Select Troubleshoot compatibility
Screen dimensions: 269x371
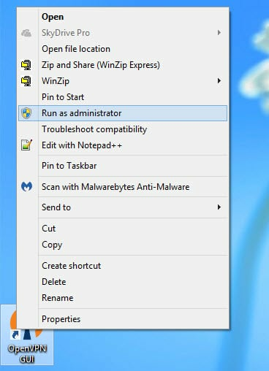pos(123,129)
